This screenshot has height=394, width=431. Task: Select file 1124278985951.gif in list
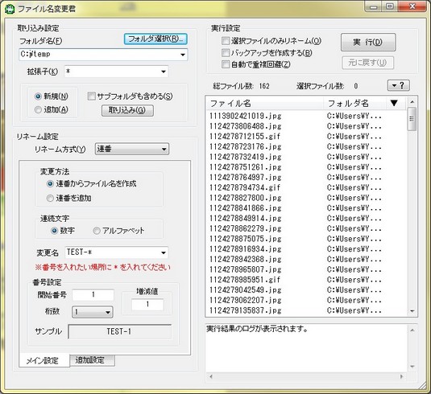click(x=245, y=280)
